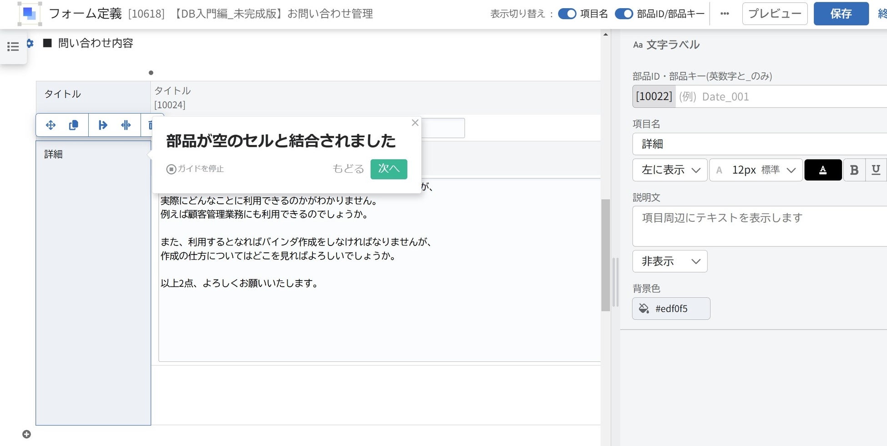Open section settings gear beside 問い合わせ内容
This screenshot has width=887, height=446.
tap(30, 43)
